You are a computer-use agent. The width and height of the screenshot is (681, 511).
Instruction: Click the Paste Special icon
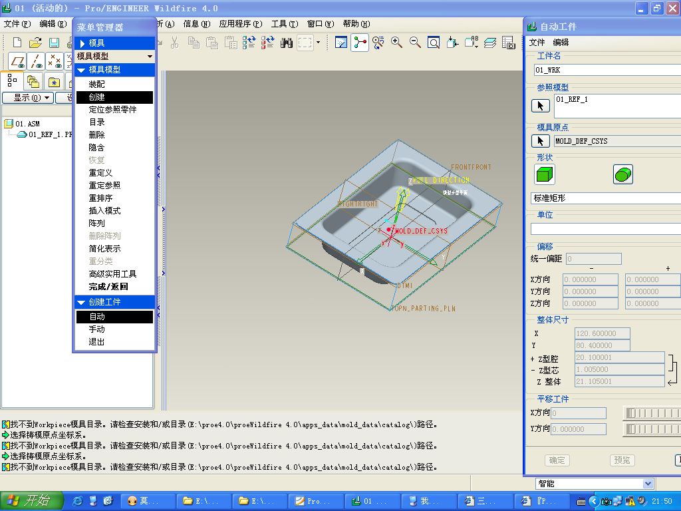pyautogui.click(x=231, y=43)
